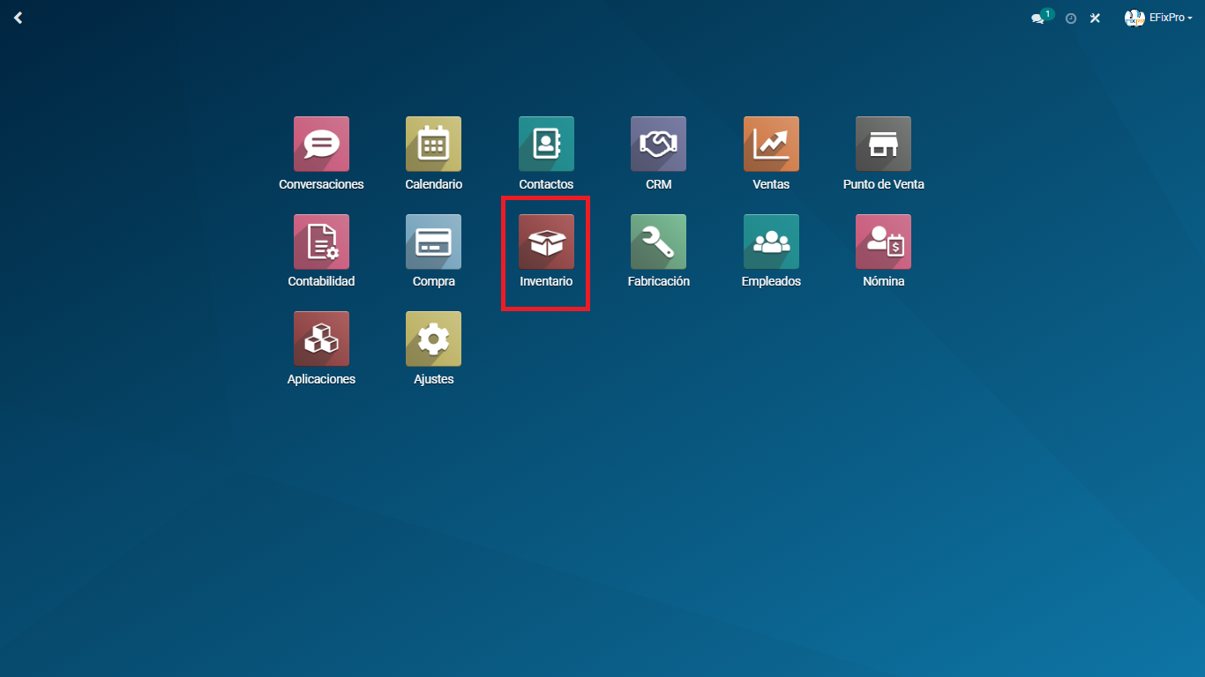
Task: Click the EFixPro user avatar
Action: point(1134,18)
